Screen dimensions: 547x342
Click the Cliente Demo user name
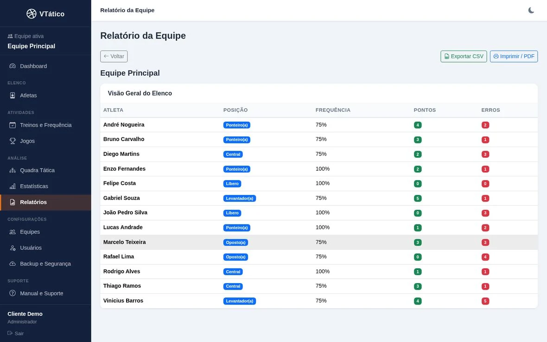click(x=25, y=314)
